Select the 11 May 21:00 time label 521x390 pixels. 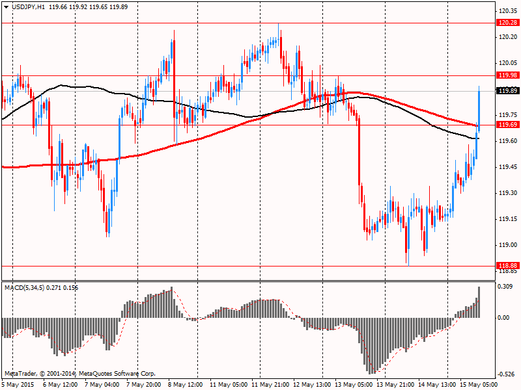point(270,385)
